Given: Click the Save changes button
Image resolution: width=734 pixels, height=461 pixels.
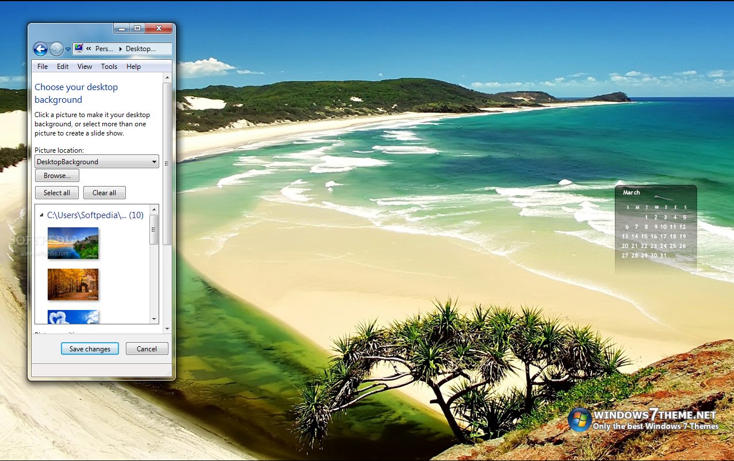Looking at the screenshot, I should click(x=90, y=348).
